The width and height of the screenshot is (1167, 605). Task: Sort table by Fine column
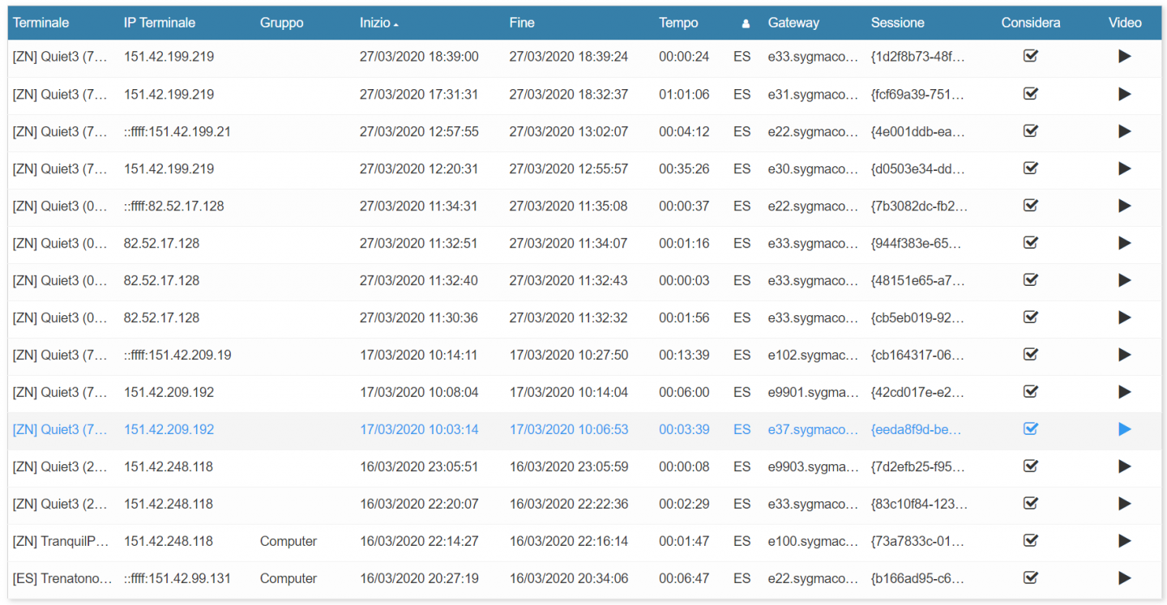point(522,23)
